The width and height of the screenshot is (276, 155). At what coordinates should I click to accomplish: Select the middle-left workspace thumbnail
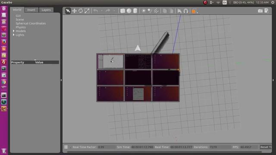pyautogui.click(x=110, y=77)
